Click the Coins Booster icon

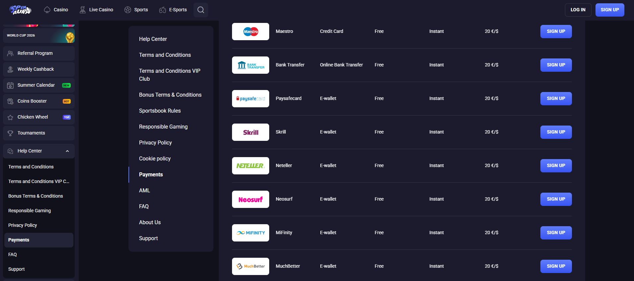point(10,101)
